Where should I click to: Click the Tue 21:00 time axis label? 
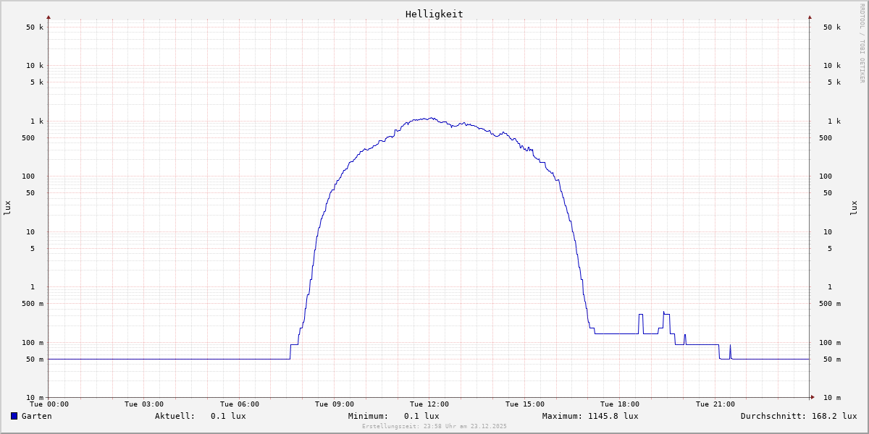pos(715,404)
